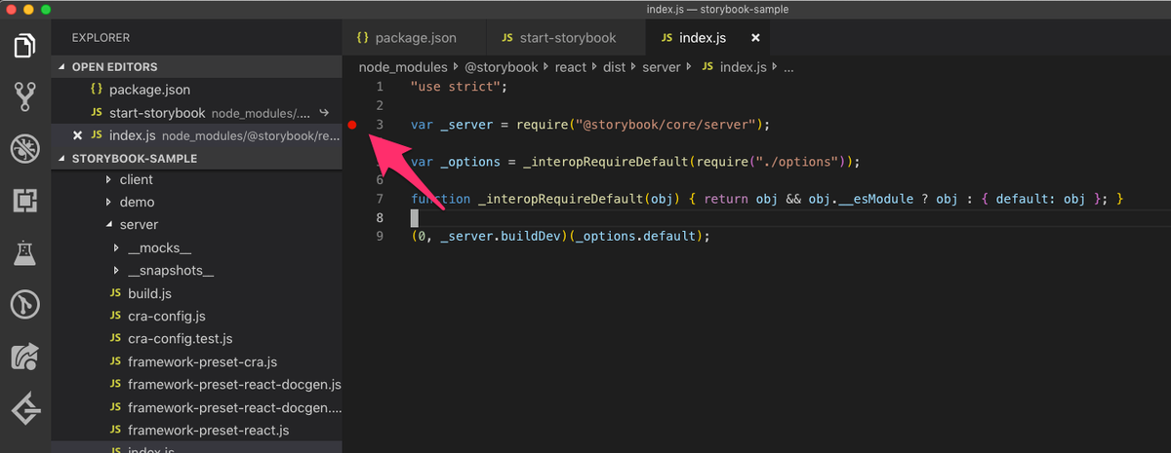Screen dimensions: 1171x453
Task: Click index.js in the breadcrumb path
Action: click(x=745, y=68)
